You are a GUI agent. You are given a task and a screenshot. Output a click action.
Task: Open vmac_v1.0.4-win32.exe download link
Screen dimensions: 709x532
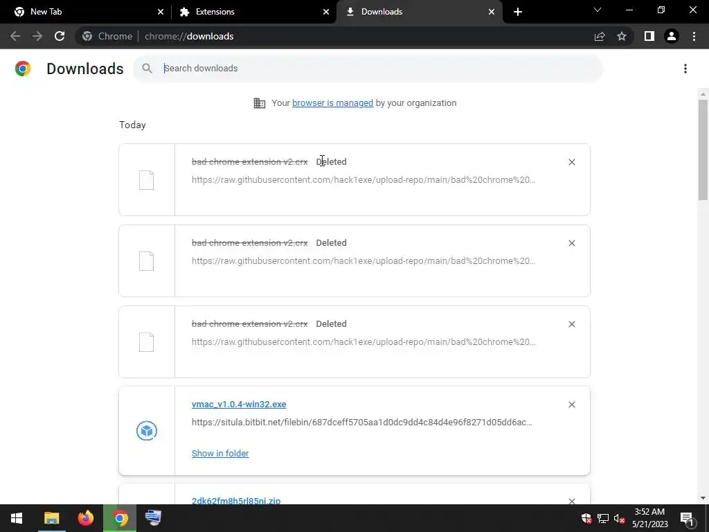[239, 405]
